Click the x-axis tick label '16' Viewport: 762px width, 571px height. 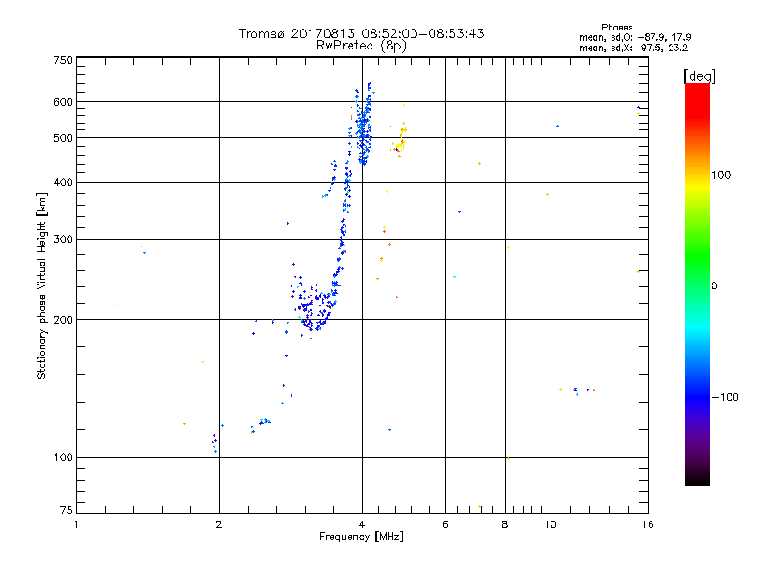pyautogui.click(x=648, y=524)
